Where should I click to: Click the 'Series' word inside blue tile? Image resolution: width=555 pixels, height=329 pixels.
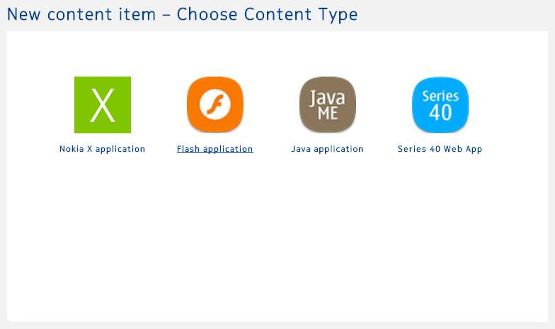pos(440,96)
